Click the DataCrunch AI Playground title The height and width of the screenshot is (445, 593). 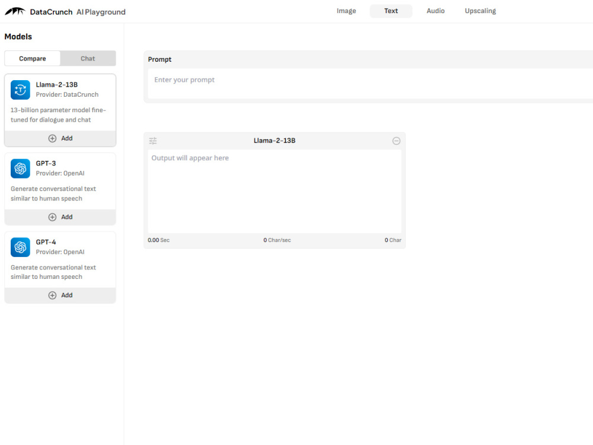pos(78,12)
